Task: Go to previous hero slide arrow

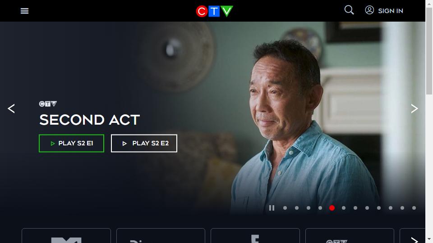Action: click(11, 108)
